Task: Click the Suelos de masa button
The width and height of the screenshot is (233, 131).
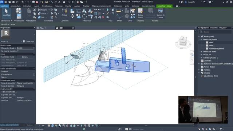Action: pos(161,13)
